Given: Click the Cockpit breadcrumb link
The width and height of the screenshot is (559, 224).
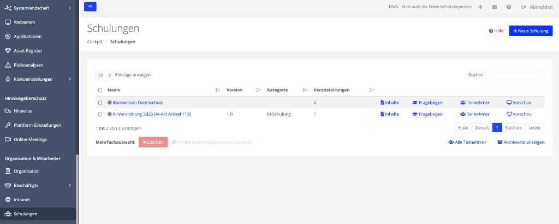Looking at the screenshot, I should coord(94,42).
